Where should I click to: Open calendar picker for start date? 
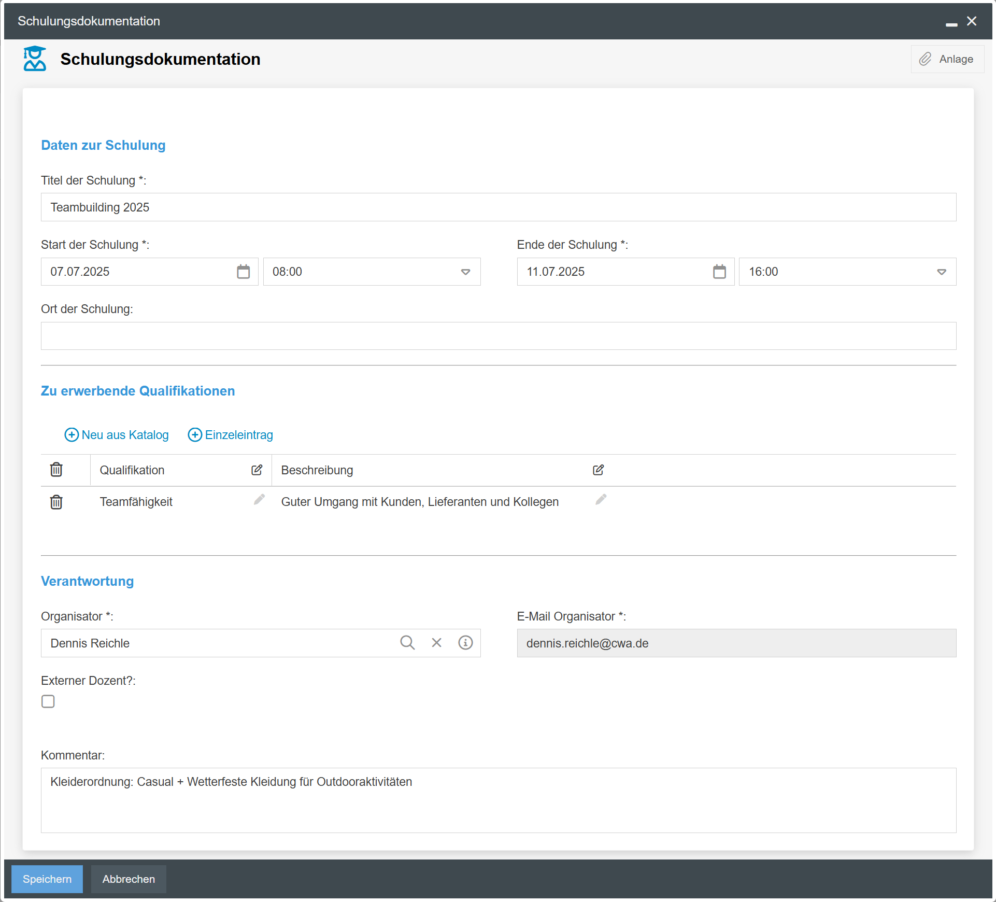pyautogui.click(x=243, y=272)
